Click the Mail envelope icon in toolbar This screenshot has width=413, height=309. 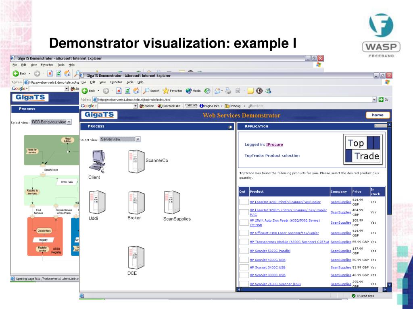point(217,91)
